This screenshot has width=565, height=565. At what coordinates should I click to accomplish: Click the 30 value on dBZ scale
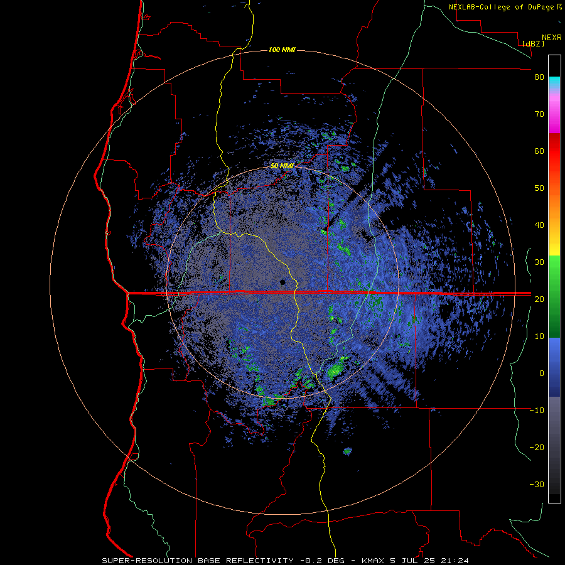pos(539,262)
